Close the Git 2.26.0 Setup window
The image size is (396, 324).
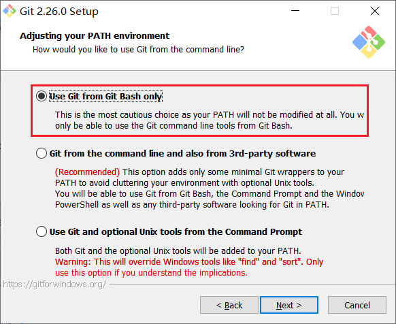click(x=375, y=11)
